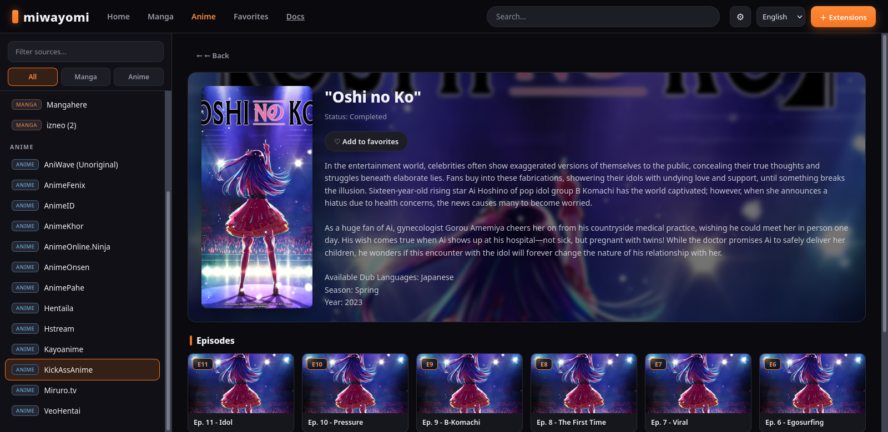Open the AnimeKhor source
Viewport: 888px width, 432px height.
pos(83,226)
